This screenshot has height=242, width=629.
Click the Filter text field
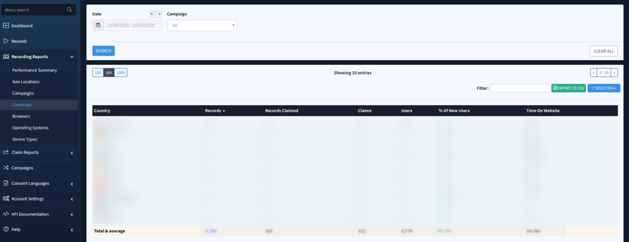click(x=520, y=88)
